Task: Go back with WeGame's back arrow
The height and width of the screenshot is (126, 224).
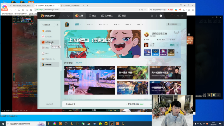Action: (64, 16)
